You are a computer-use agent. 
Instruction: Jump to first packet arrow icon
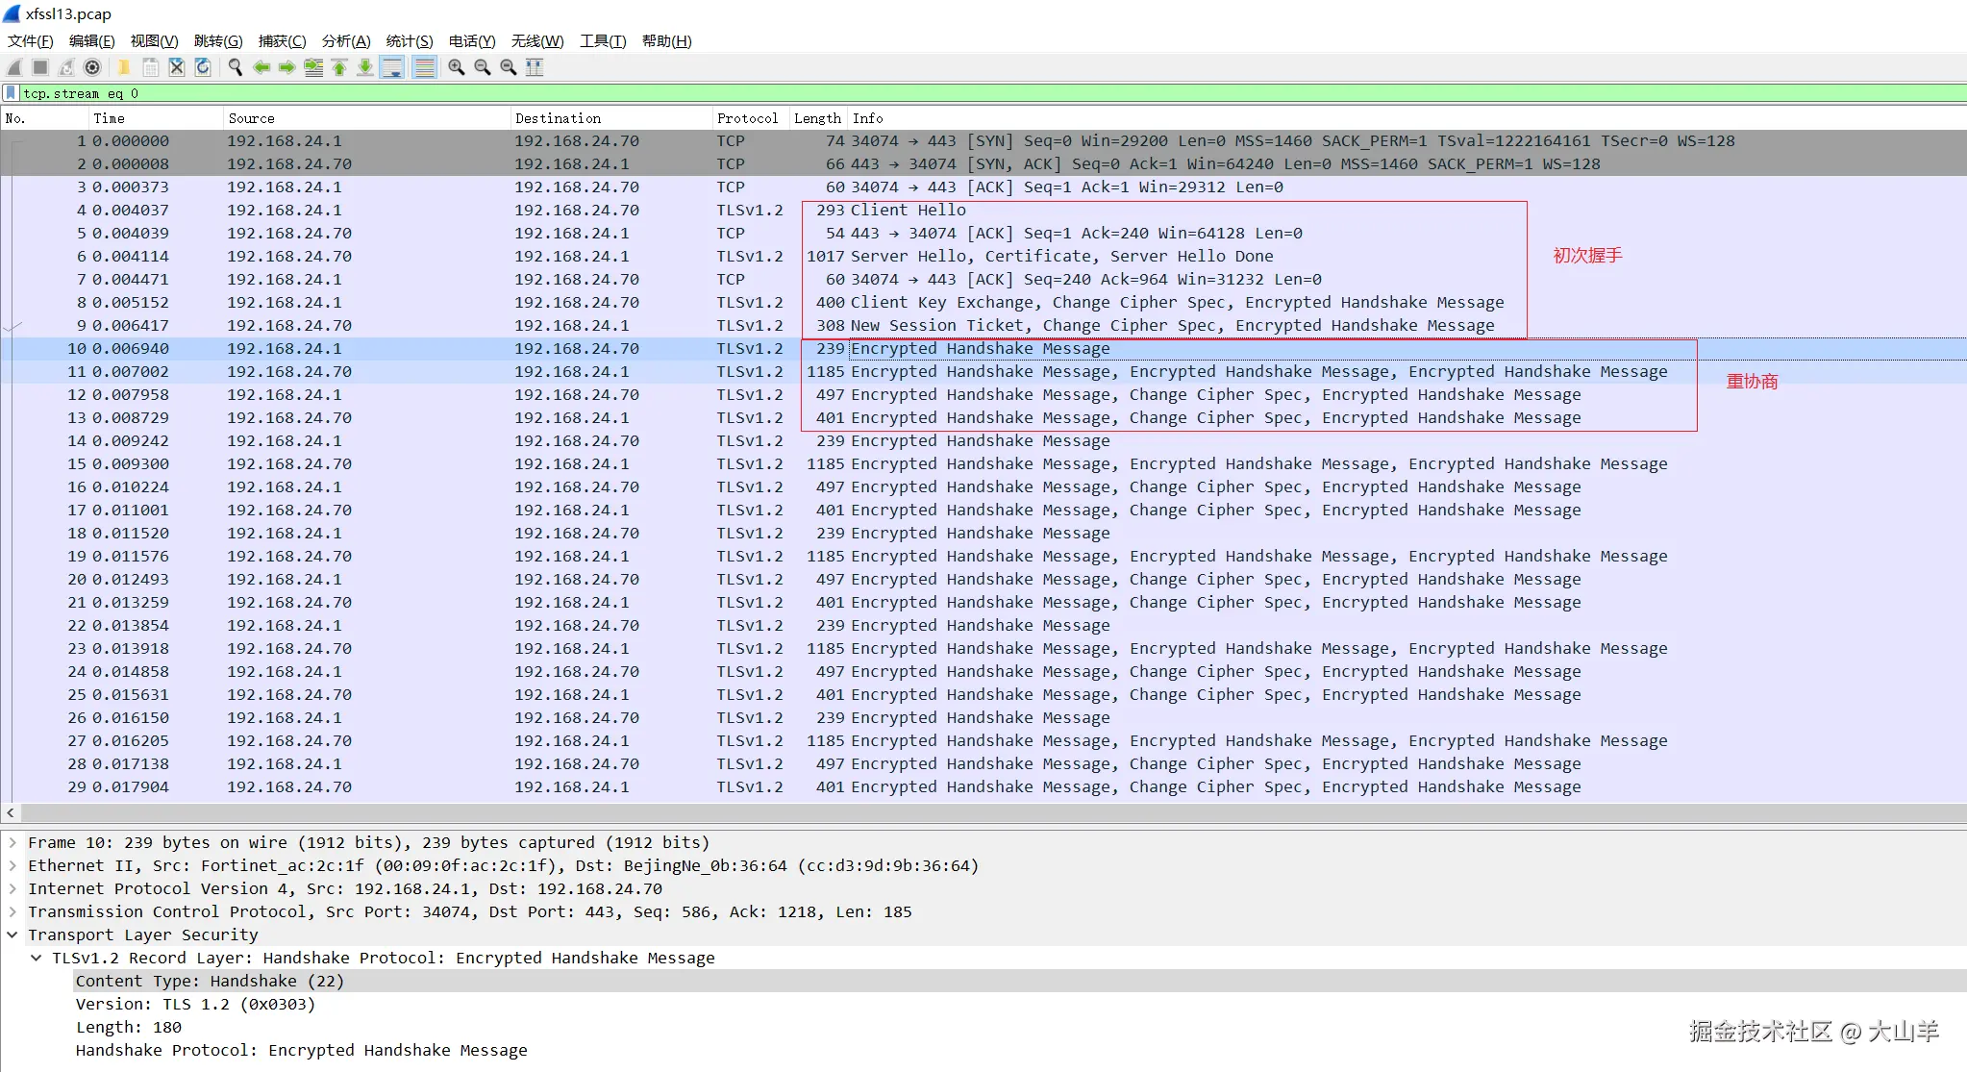[339, 67]
